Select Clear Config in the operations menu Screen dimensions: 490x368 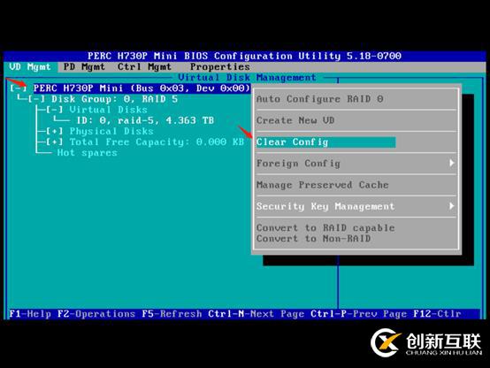tap(325, 142)
